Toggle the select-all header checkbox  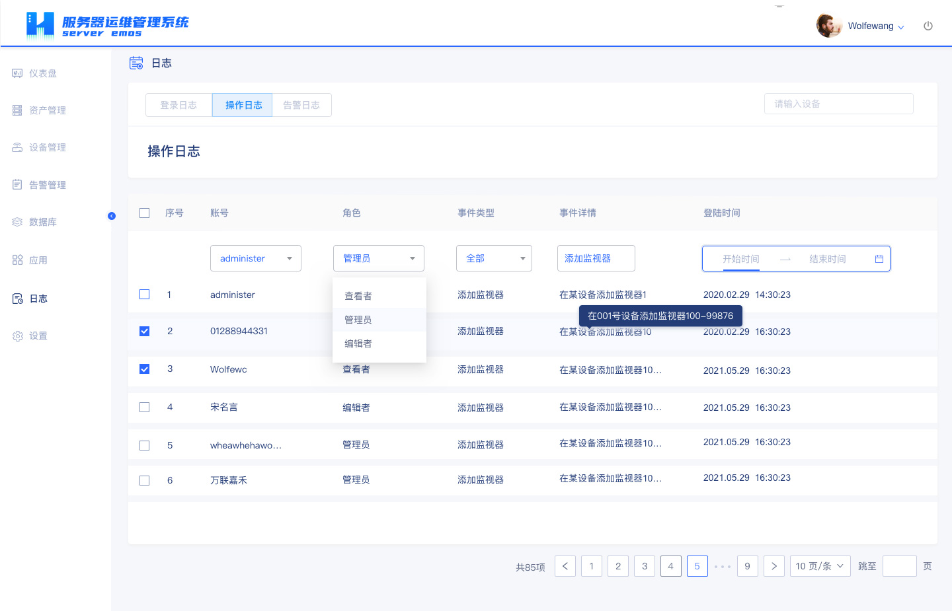(x=145, y=213)
